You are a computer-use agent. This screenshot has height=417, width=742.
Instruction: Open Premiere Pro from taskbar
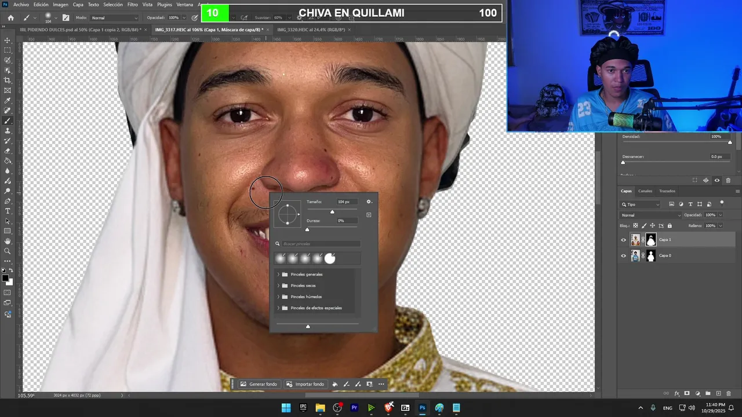coord(354,408)
